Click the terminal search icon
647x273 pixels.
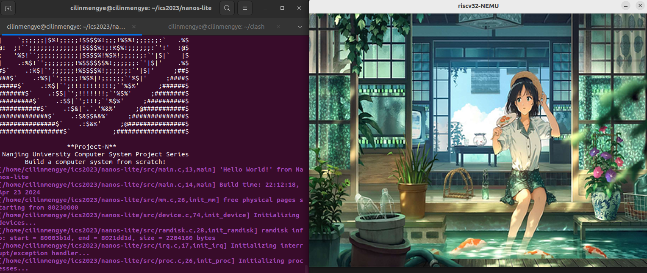pyautogui.click(x=227, y=8)
